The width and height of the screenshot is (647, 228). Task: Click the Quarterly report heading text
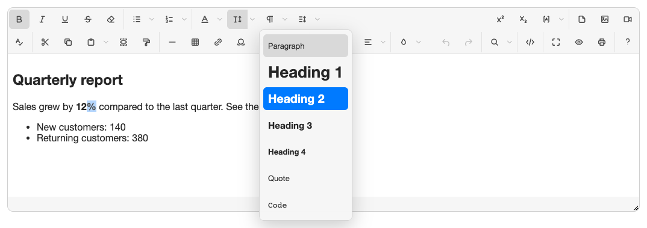coord(67,80)
